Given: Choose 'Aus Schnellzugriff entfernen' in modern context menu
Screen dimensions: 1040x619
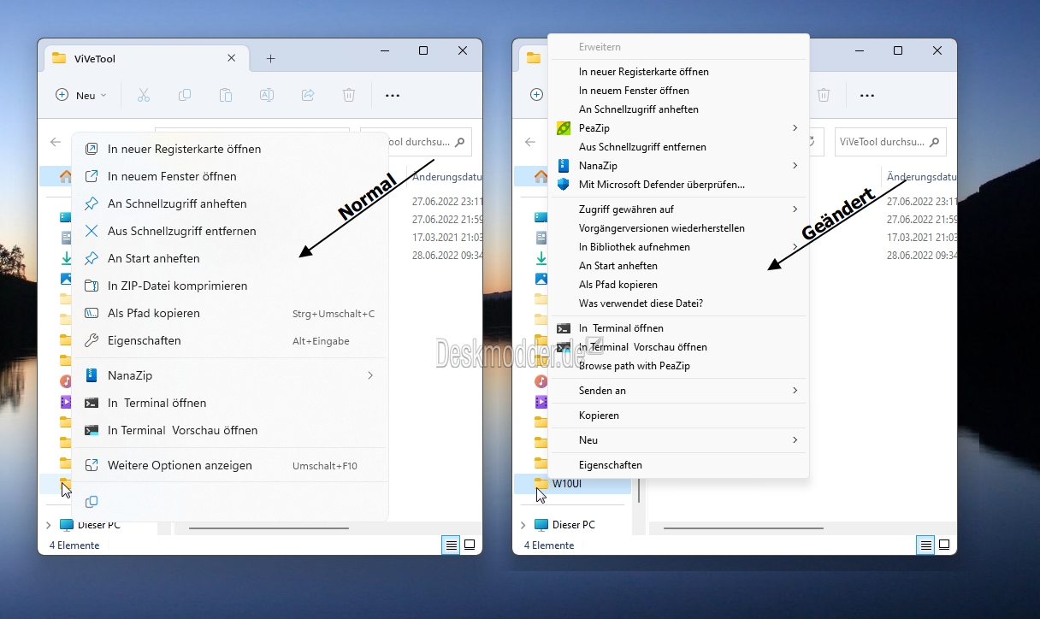Looking at the screenshot, I should [x=230, y=231].
